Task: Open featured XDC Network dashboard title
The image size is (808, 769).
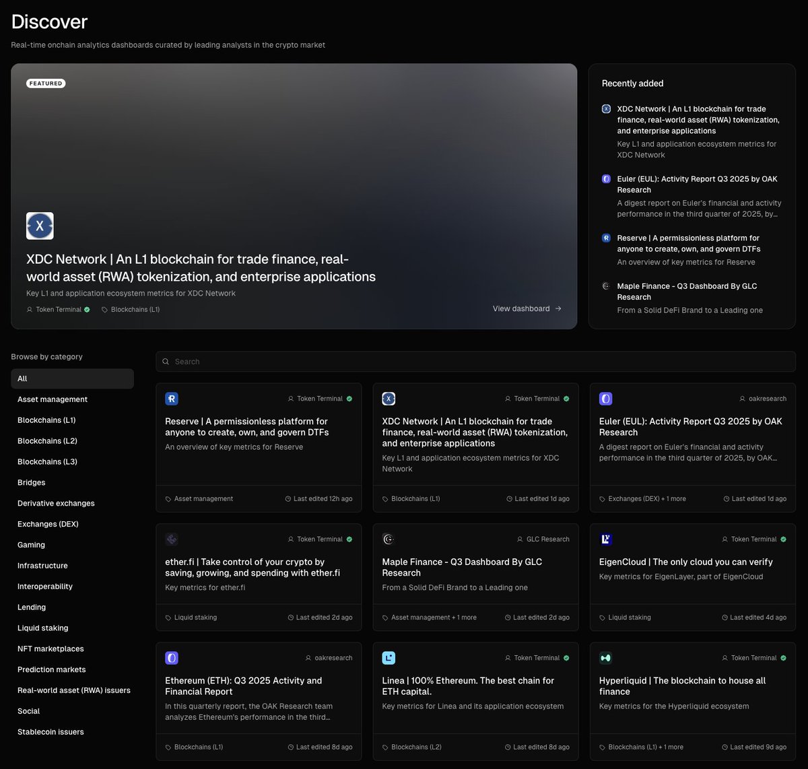Action: point(201,268)
